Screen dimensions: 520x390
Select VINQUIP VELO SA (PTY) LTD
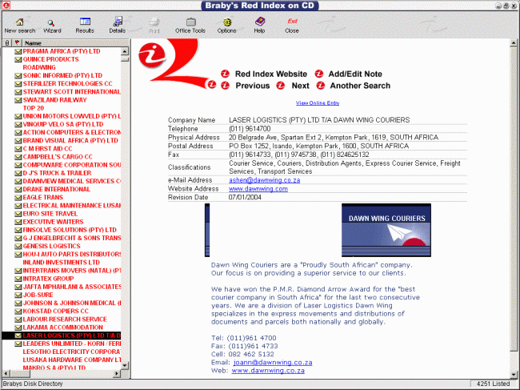[x=63, y=124]
